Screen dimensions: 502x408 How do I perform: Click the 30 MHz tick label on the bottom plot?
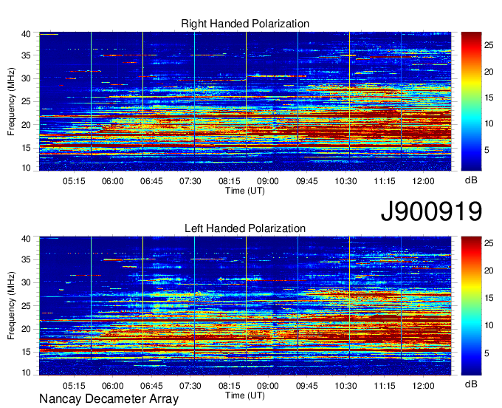tap(27, 282)
